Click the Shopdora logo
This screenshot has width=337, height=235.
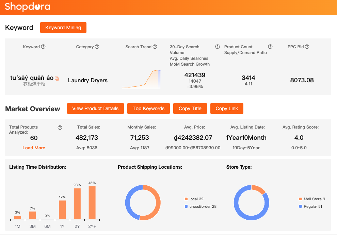28,7
